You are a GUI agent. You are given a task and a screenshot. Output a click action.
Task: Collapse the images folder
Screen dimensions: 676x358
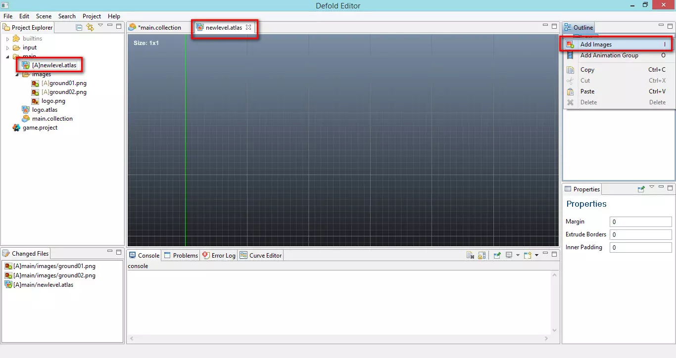point(17,75)
